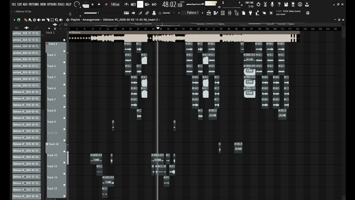This screenshot has width=355, height=200.
Task: Open the playlist view icon
Action: pos(209,13)
